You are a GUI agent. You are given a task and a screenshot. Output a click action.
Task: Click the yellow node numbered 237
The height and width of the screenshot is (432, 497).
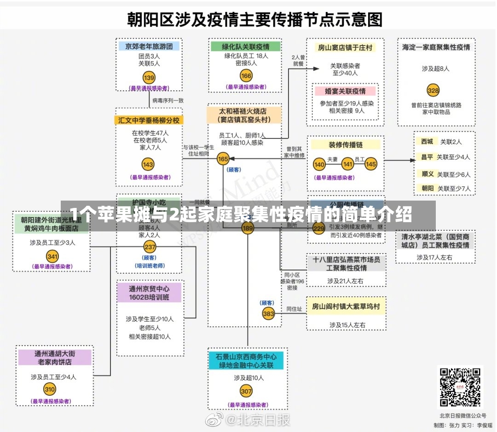pyautogui.click(x=150, y=247)
